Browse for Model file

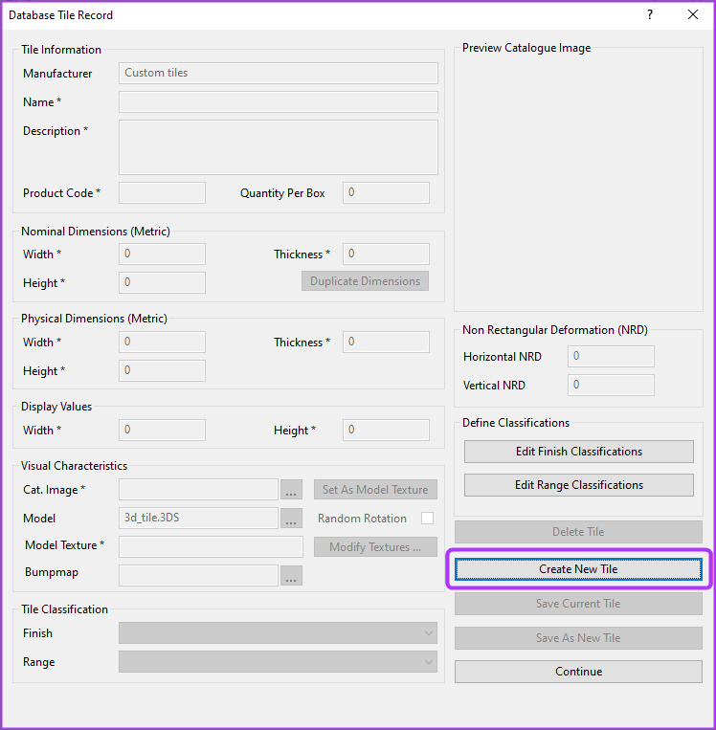tap(291, 519)
